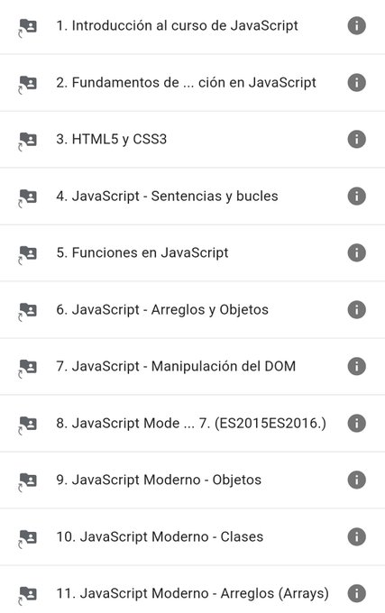View details icon for HTML5 y CSS3
The image size is (385, 613).
point(356,139)
